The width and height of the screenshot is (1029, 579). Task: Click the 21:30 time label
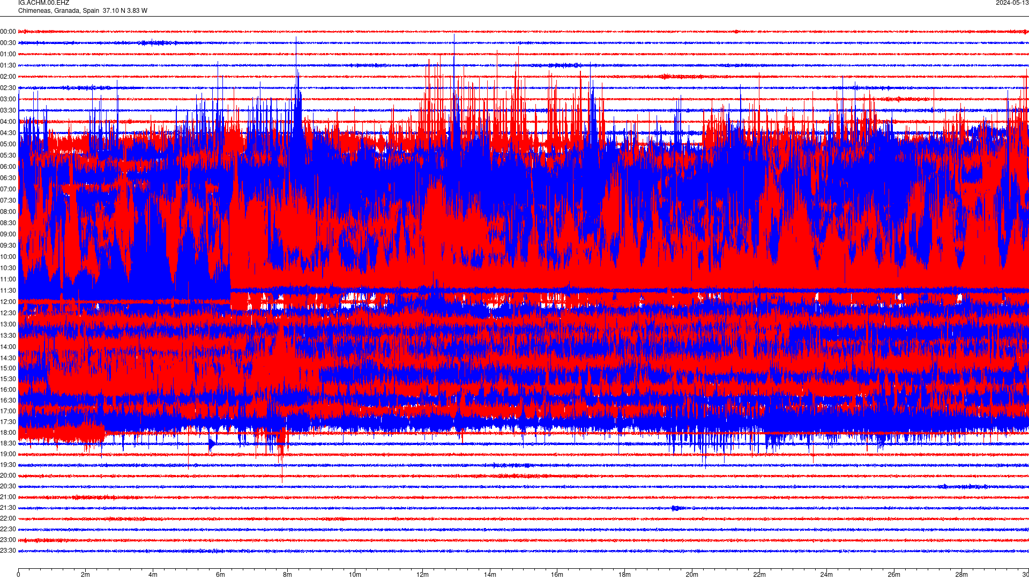8,508
